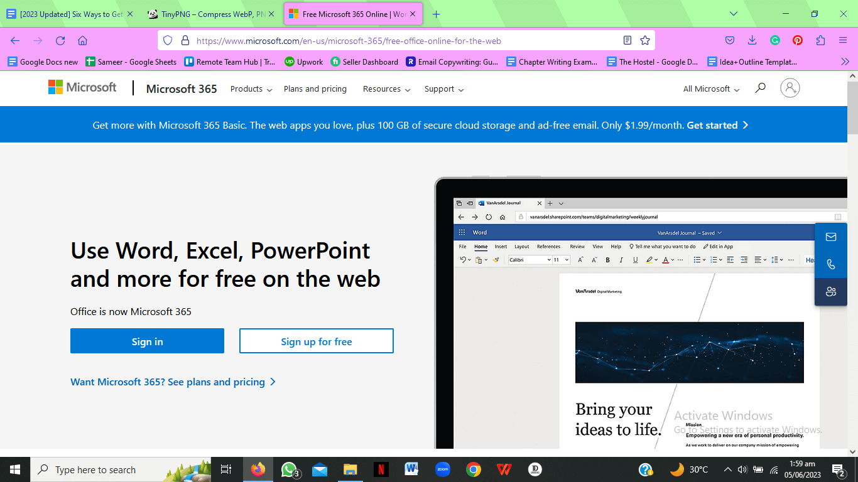This screenshot has height=482, width=858.
Task: Click the Grammarly extension icon
Action: click(775, 40)
